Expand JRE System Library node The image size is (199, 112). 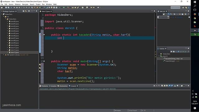3,55
